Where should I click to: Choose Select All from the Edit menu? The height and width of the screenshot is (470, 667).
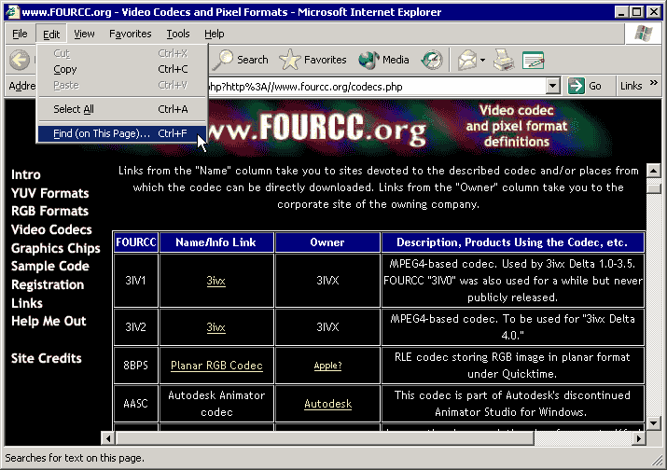(x=122, y=109)
